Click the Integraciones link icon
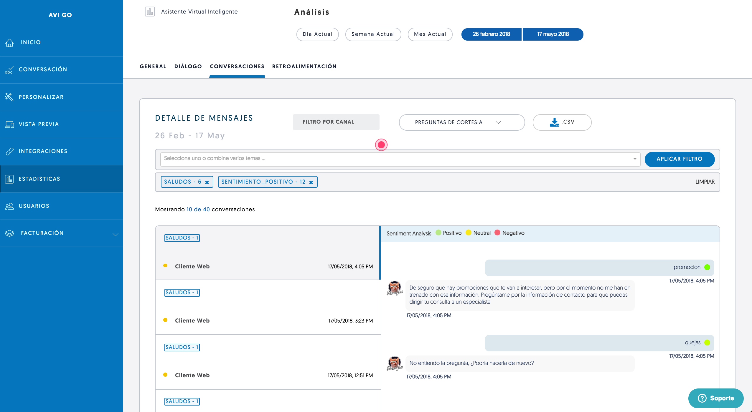Screen dimensions: 752x412 (9, 151)
